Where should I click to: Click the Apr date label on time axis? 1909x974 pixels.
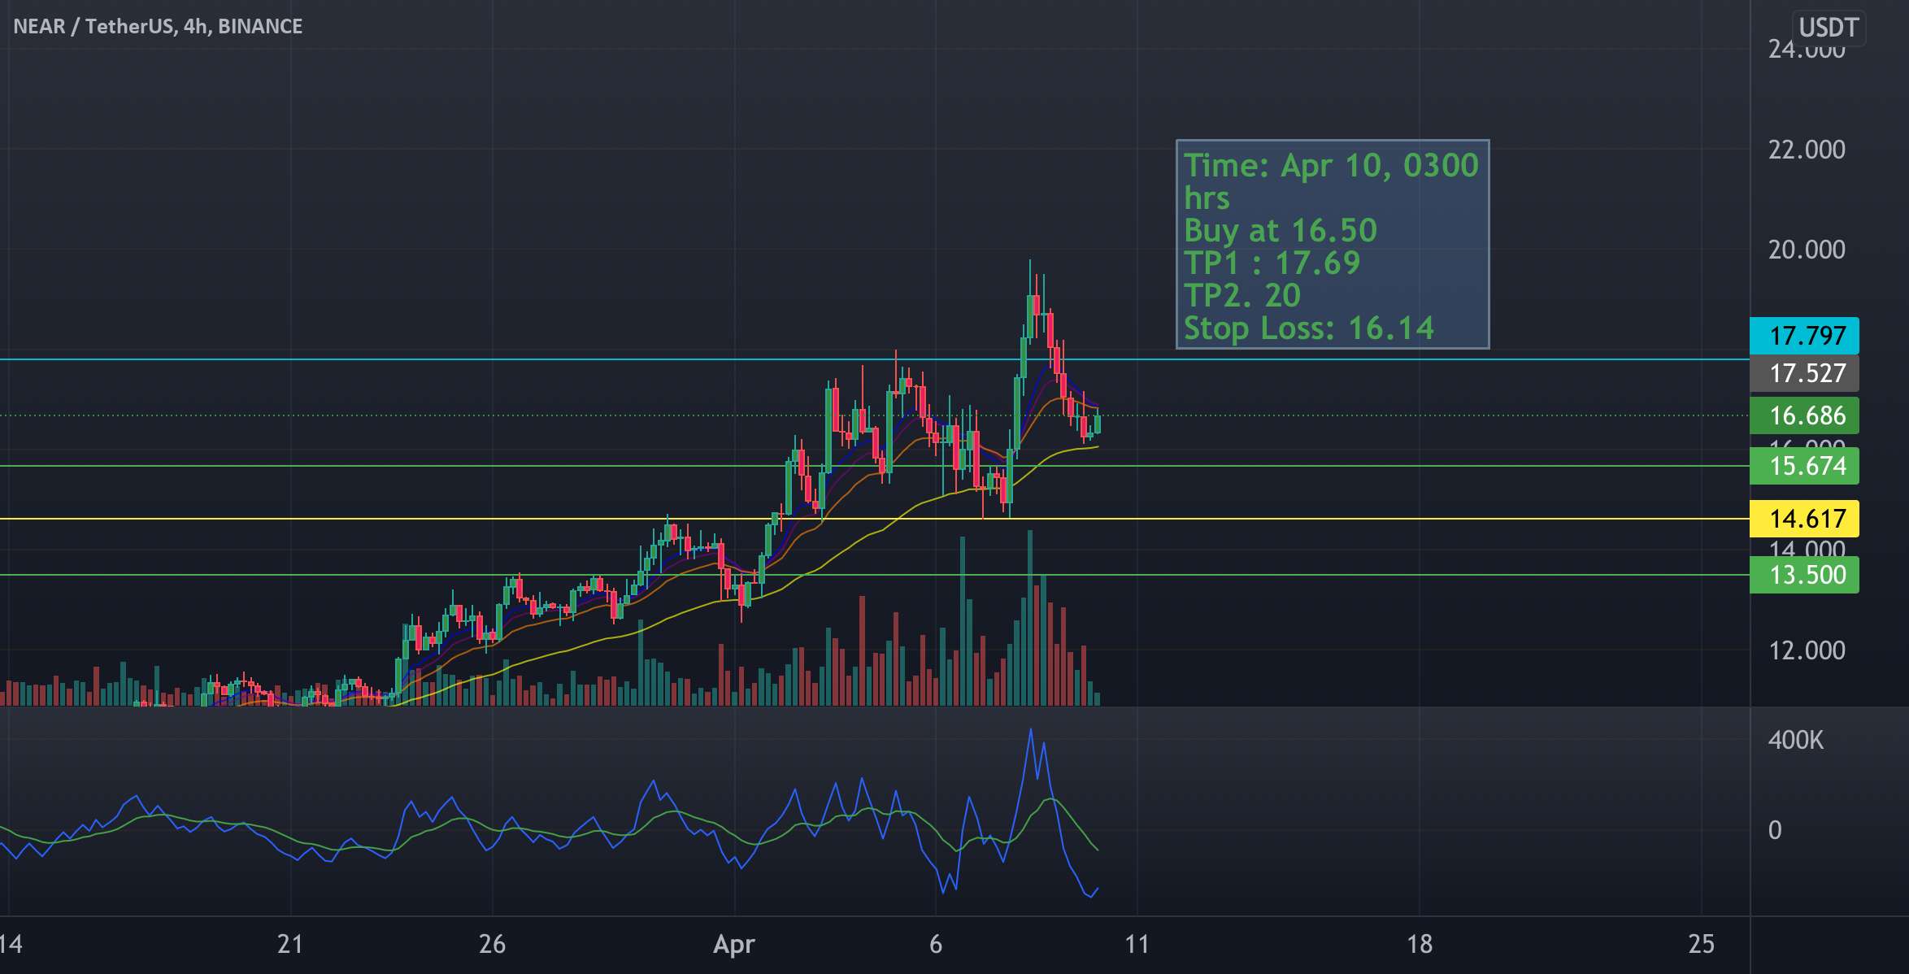coord(734,944)
